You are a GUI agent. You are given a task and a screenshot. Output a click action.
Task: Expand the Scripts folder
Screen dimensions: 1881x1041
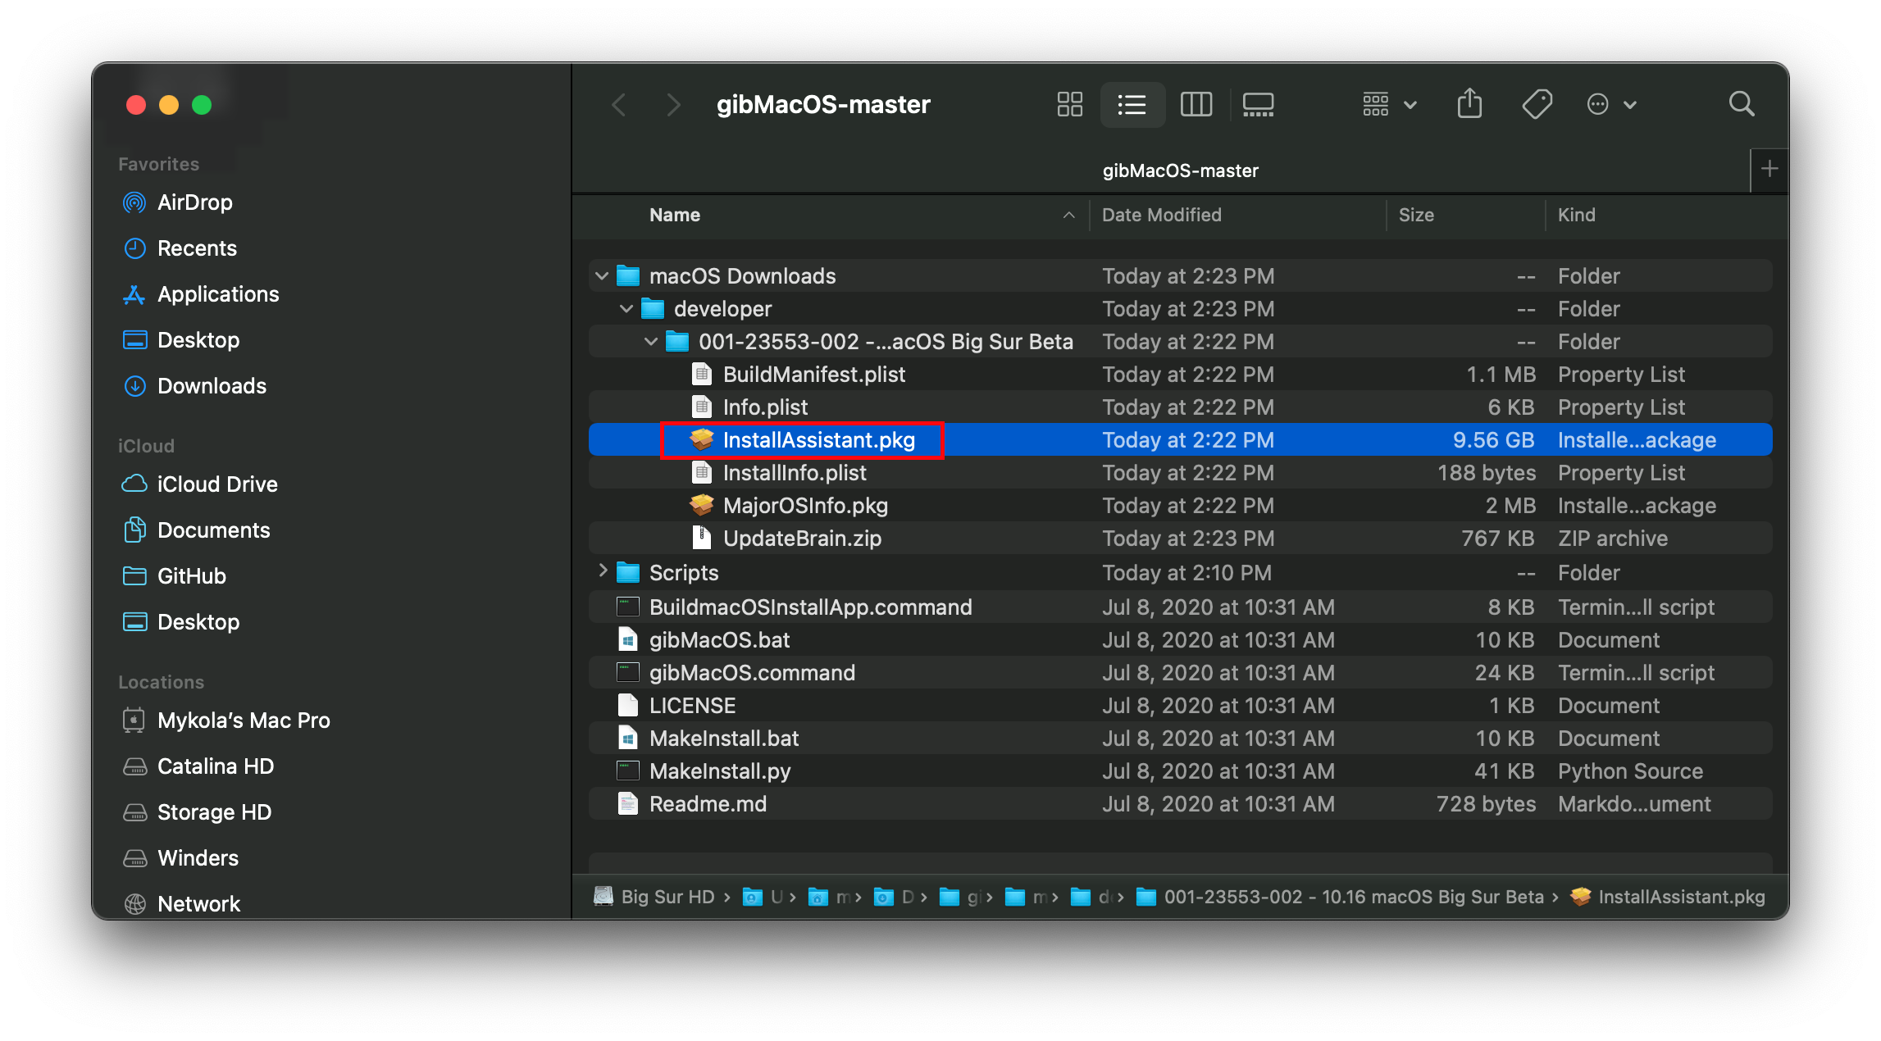pos(603,571)
